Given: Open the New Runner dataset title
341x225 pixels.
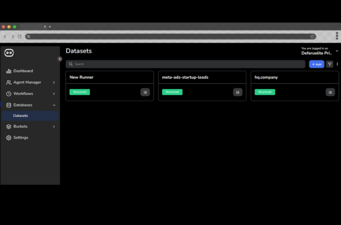Looking at the screenshot, I should 82,77.
